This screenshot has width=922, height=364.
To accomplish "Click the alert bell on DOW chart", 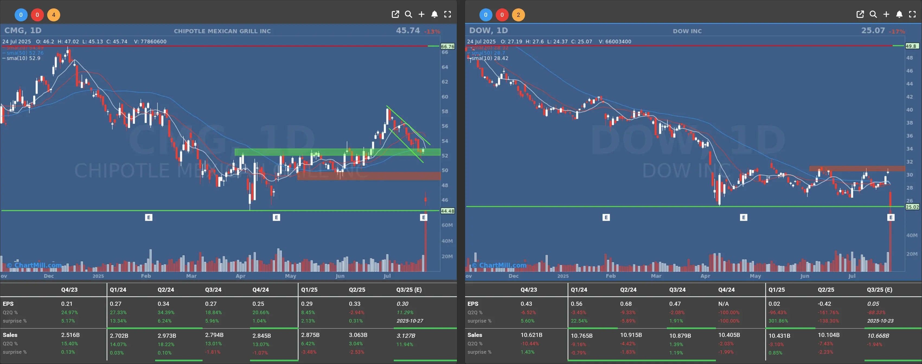I will [x=899, y=14].
